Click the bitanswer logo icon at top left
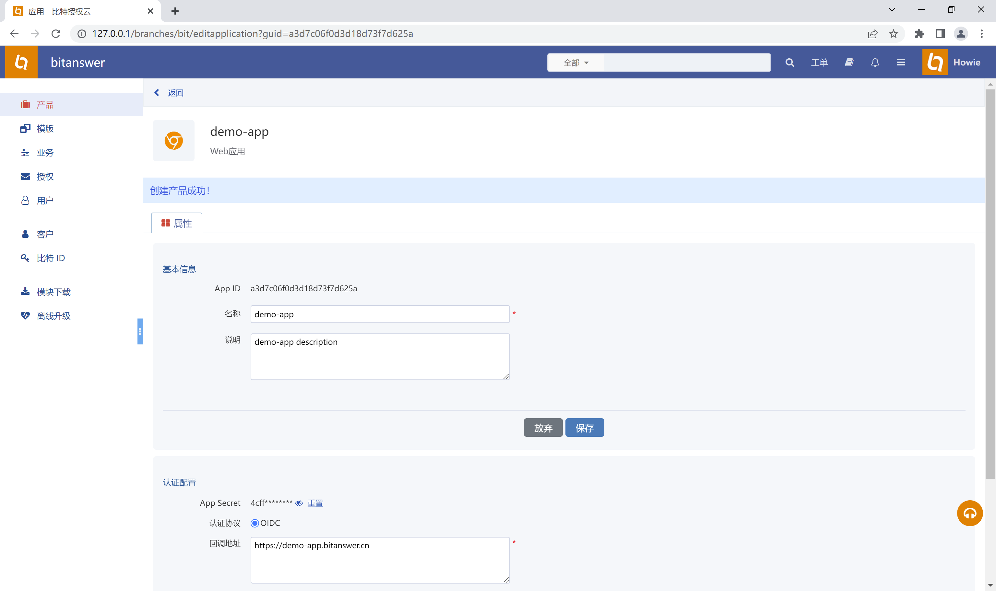 [x=21, y=62]
